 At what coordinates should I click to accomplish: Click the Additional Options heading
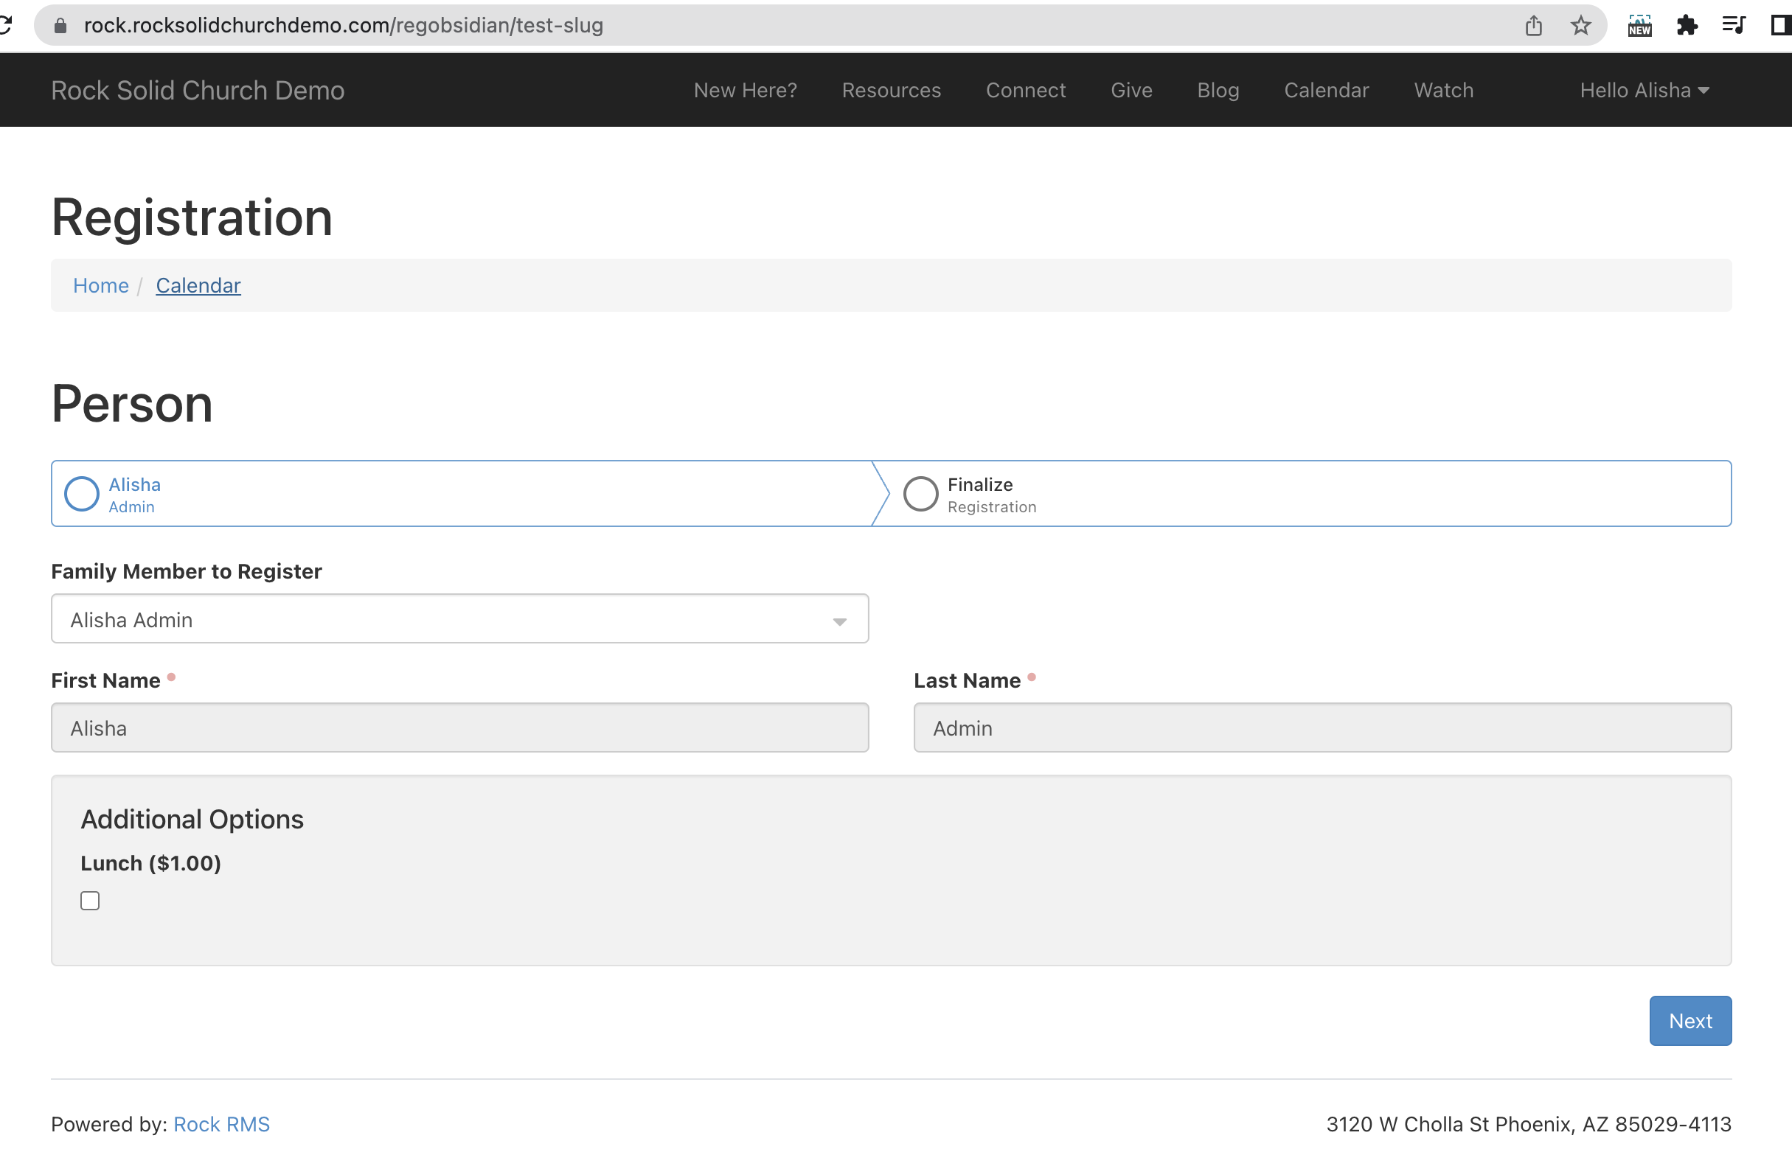[192, 819]
